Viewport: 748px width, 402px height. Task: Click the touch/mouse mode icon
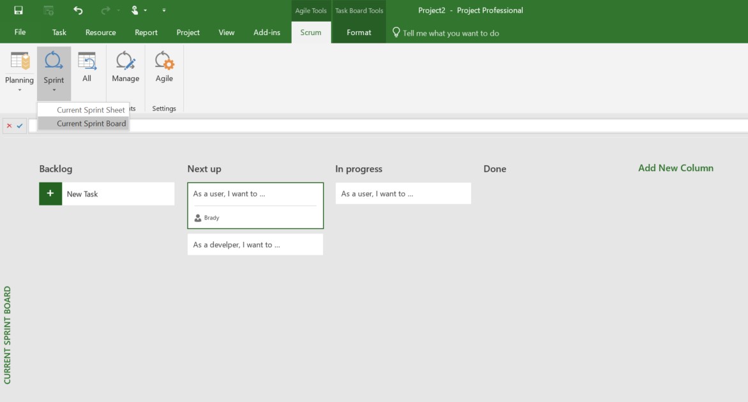[135, 10]
